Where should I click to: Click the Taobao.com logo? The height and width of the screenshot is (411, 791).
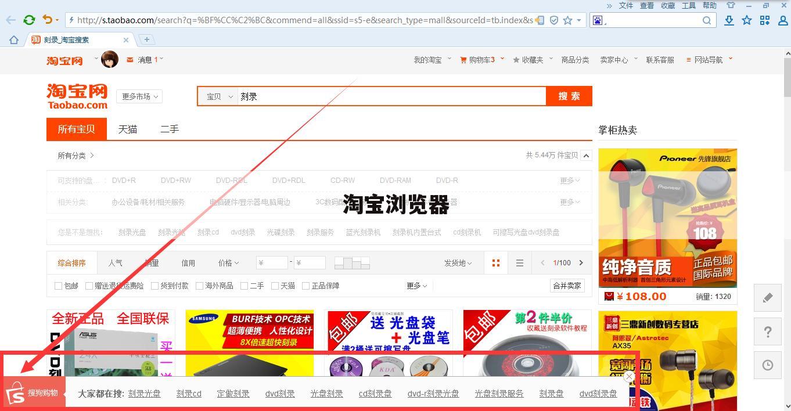pyautogui.click(x=77, y=96)
